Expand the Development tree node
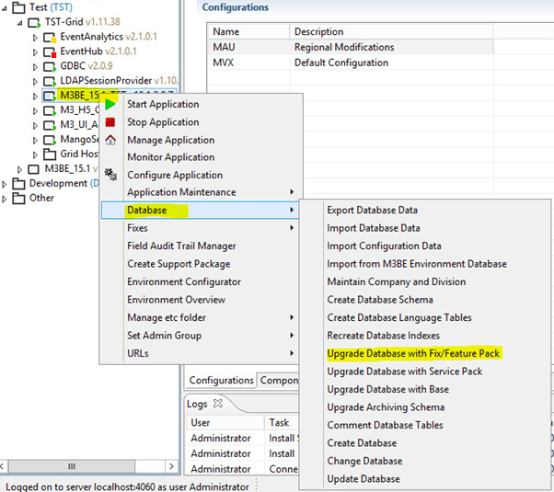This screenshot has height=492, width=554. (5, 184)
